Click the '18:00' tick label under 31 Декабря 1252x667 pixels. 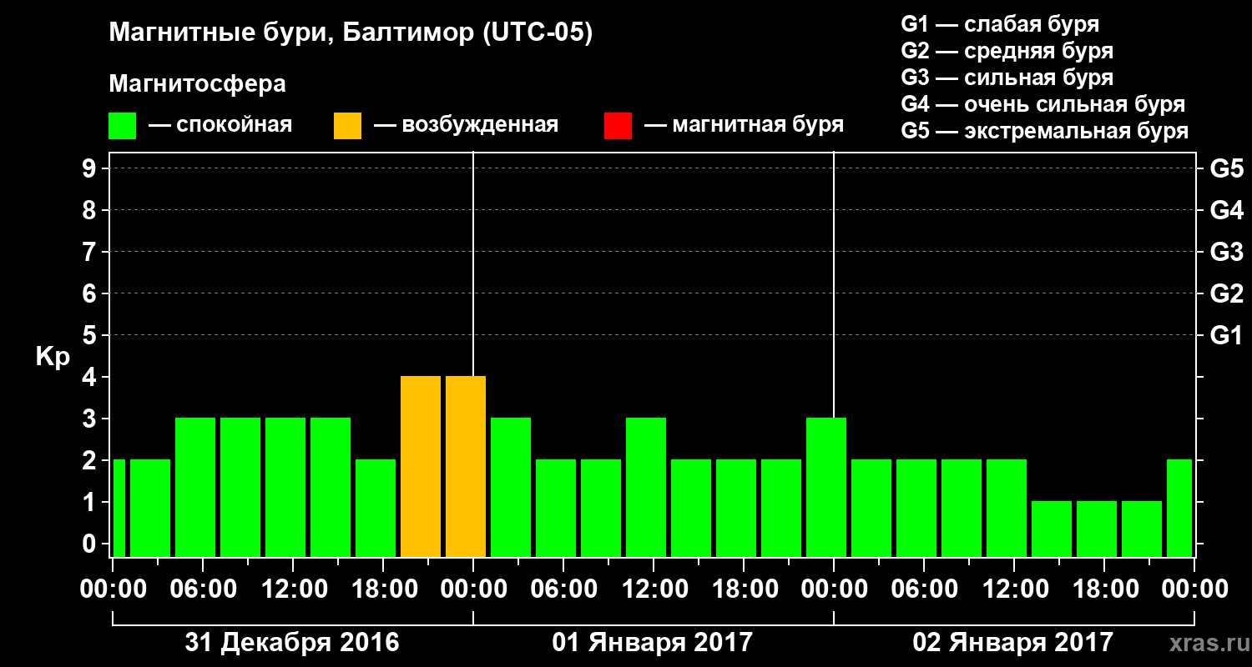[x=383, y=589]
